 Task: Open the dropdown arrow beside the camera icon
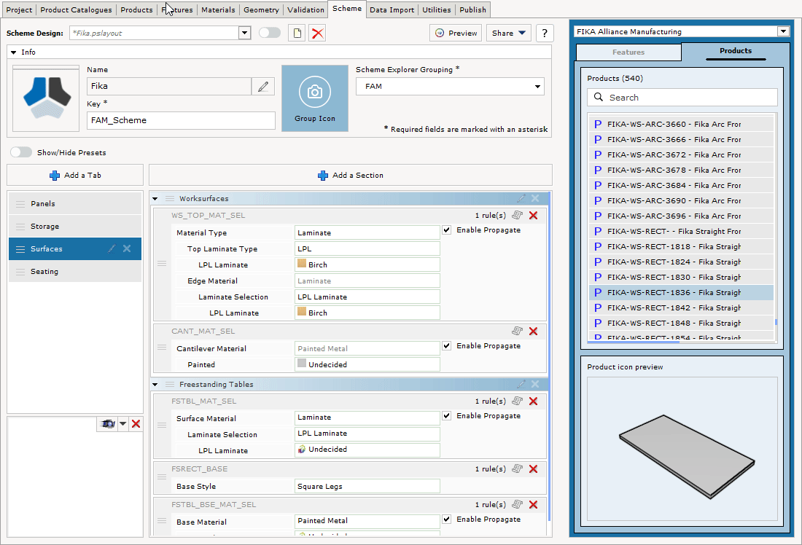(x=122, y=424)
